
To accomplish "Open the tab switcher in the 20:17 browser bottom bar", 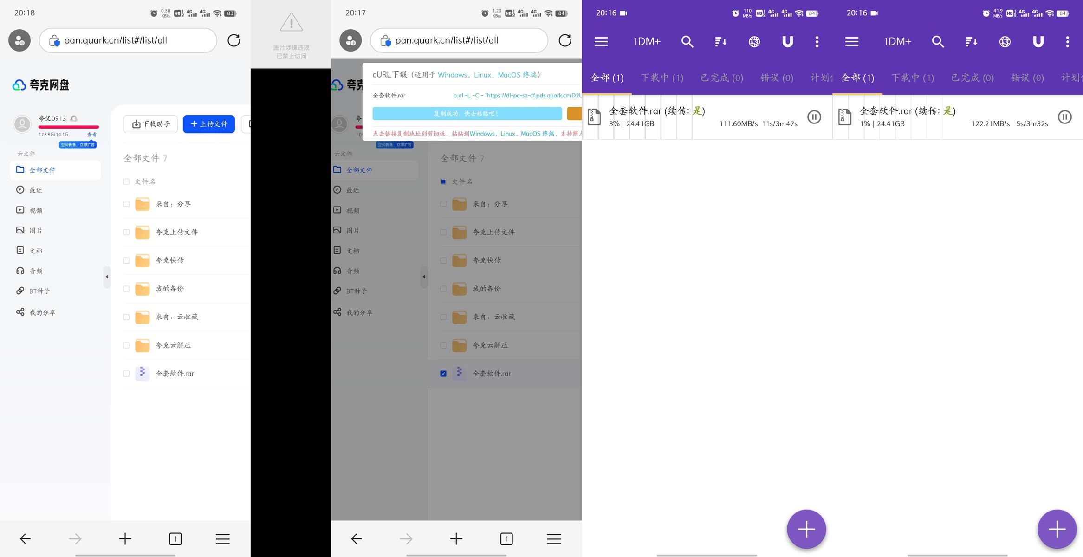I will [x=506, y=538].
